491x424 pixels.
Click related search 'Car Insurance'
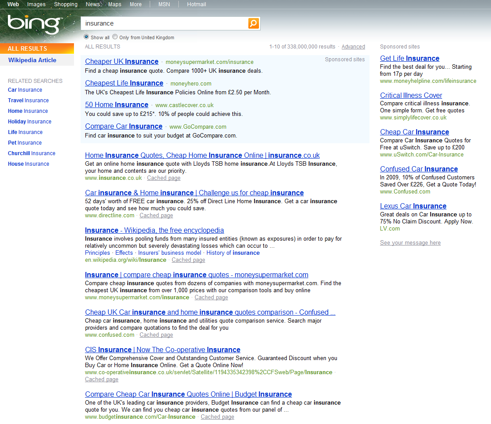click(25, 90)
